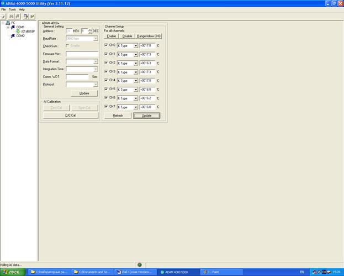The image size is (344, 276).
Task: Open the Tools menu
Action: click(12, 9)
